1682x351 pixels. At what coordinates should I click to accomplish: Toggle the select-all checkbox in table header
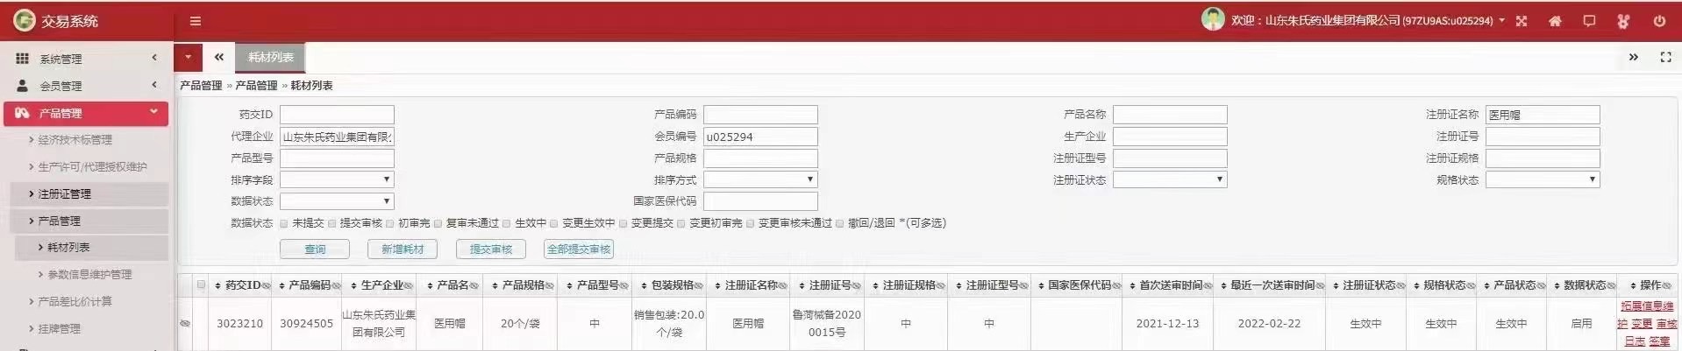click(202, 284)
